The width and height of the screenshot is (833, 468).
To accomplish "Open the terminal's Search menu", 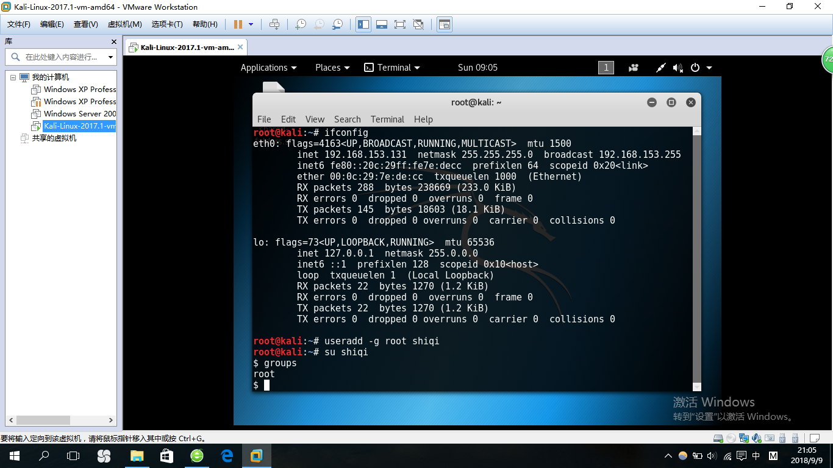I will [348, 119].
